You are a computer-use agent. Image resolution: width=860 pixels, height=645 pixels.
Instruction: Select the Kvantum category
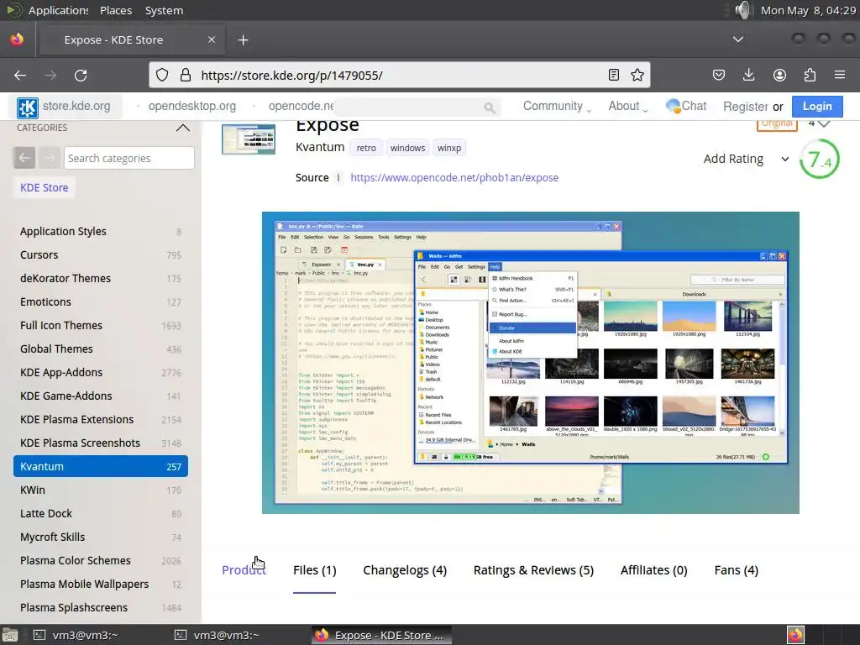click(x=101, y=466)
